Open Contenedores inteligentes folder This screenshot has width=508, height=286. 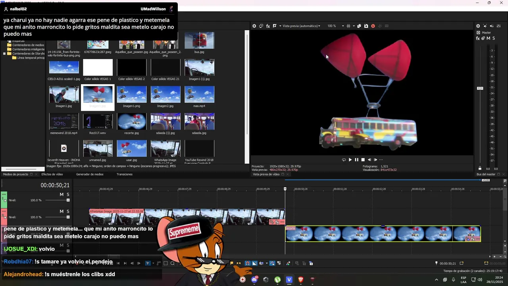click(26, 49)
